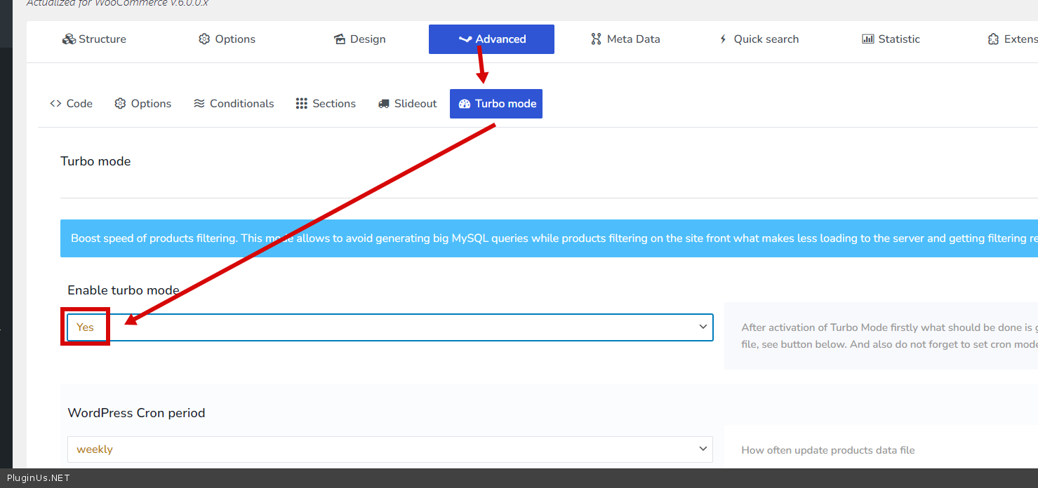
Task: Click the PluginUs.NET footer text
Action: tap(39, 478)
